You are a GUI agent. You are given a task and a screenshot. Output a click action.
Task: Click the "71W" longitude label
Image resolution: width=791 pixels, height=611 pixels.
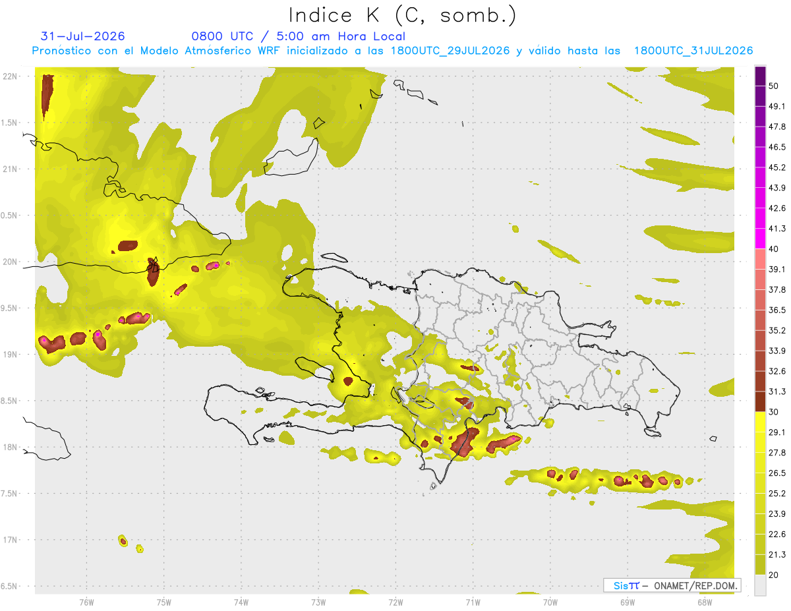click(473, 602)
